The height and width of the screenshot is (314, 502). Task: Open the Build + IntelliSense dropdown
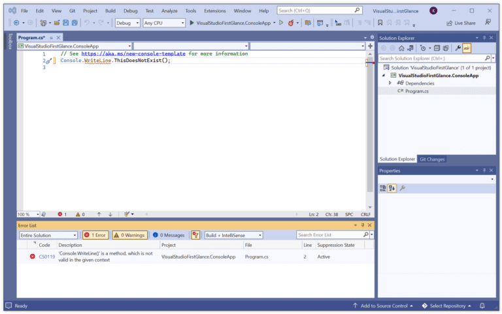233,236
